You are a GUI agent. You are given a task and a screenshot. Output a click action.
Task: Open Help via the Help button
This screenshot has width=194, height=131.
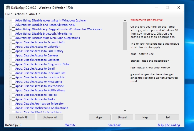[x=145, y=117]
